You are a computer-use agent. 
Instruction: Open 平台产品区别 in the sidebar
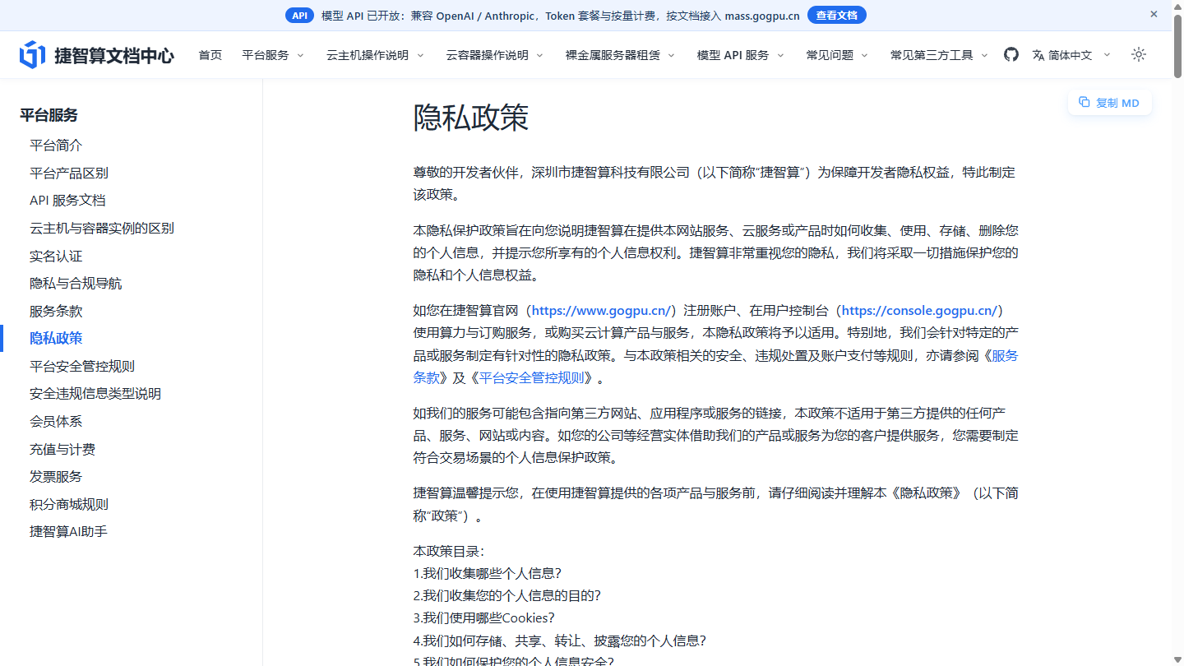pyautogui.click(x=69, y=173)
